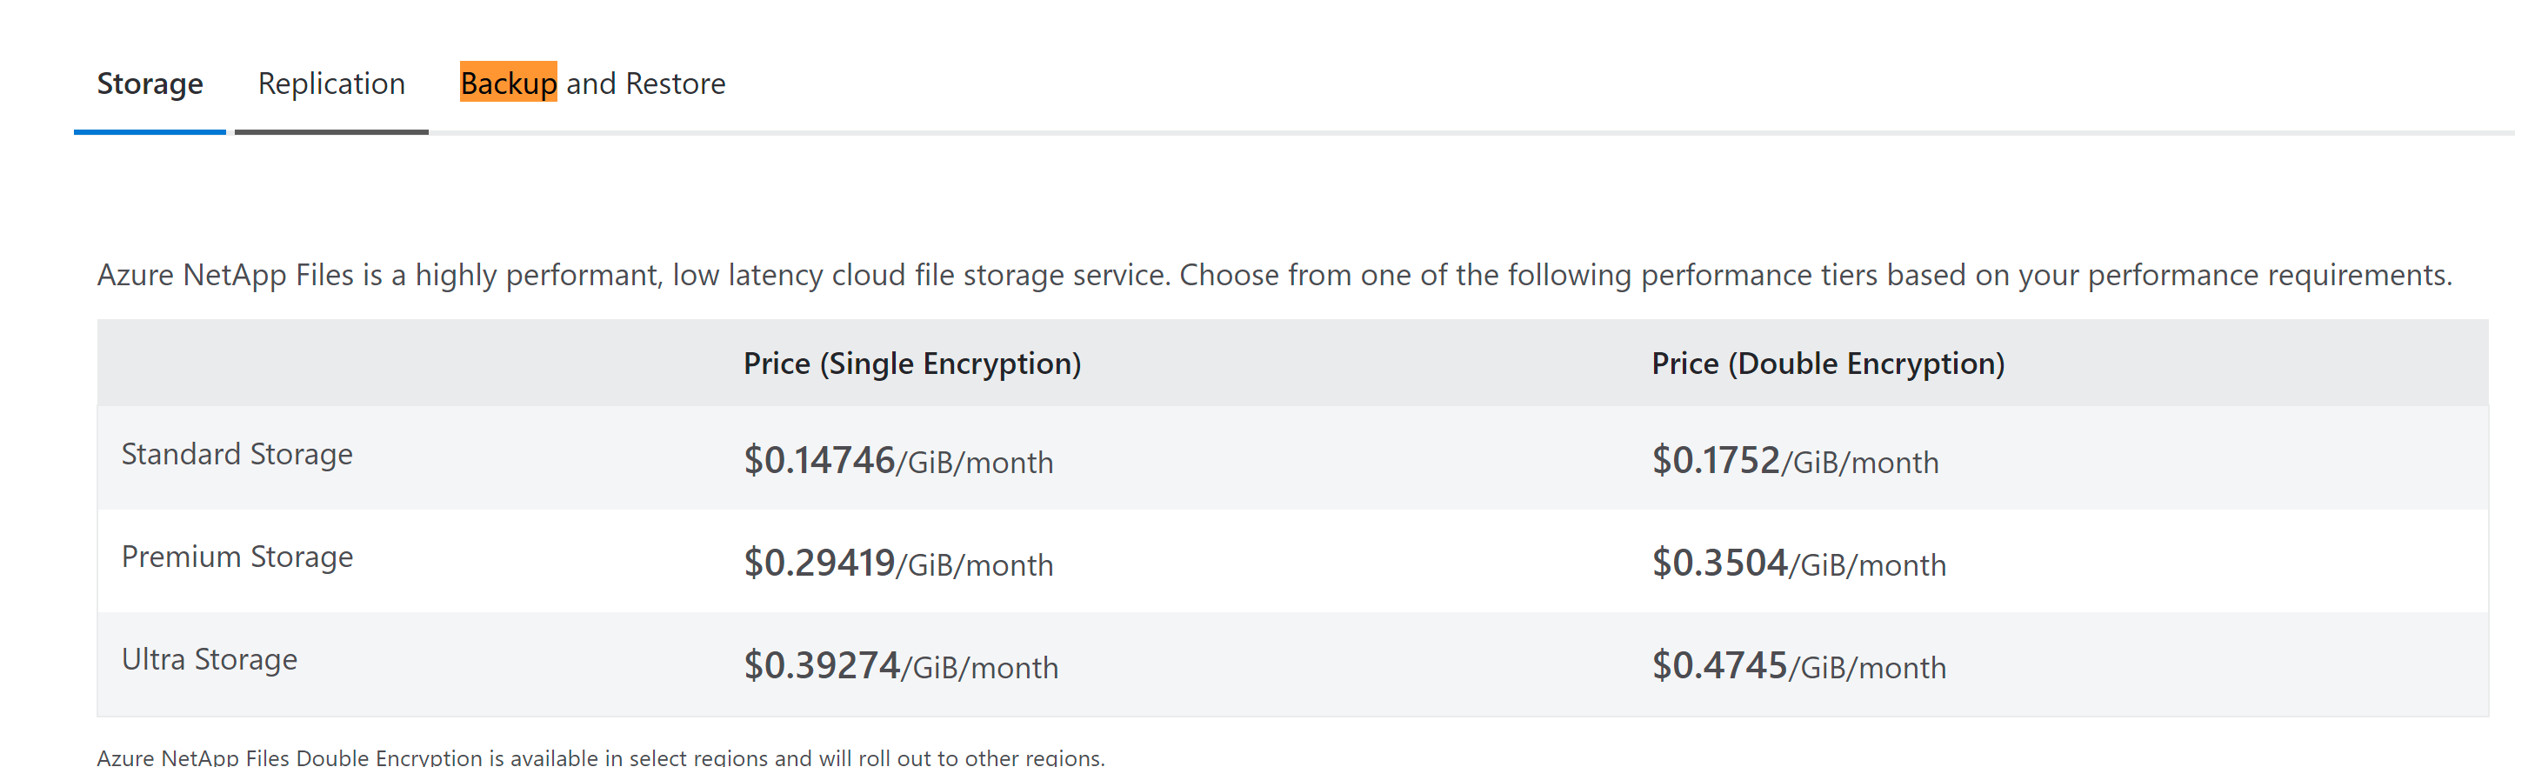Open the Backup and Restore tab

[x=592, y=84]
